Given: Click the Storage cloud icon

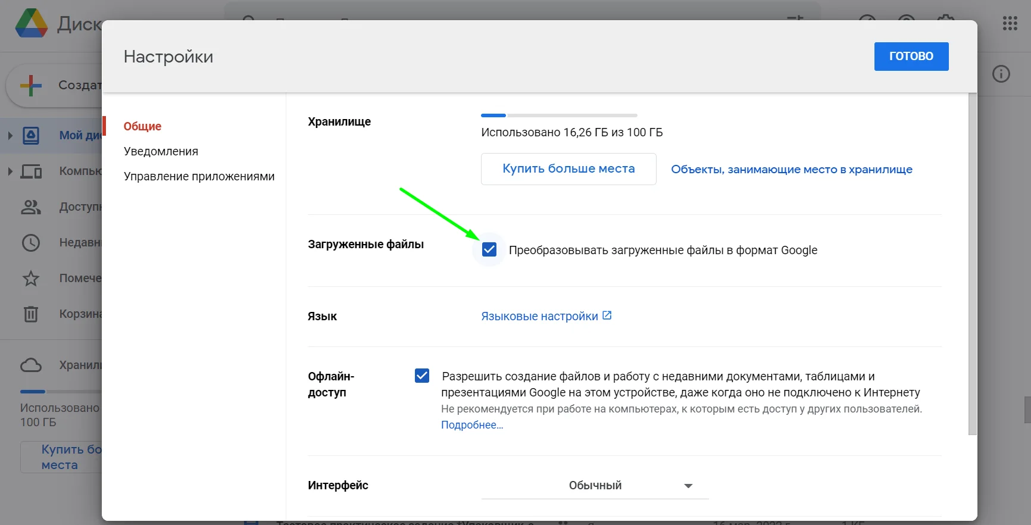Looking at the screenshot, I should click(x=31, y=365).
